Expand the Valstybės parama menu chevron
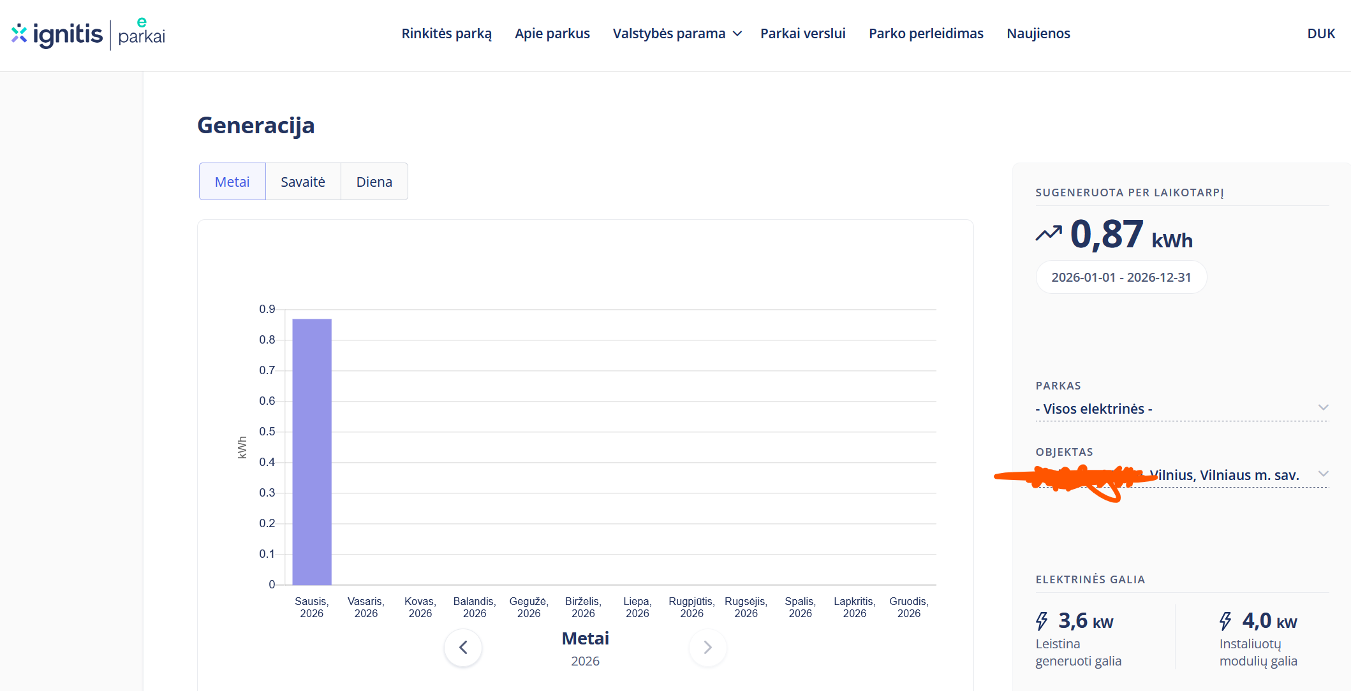The image size is (1351, 691). [737, 34]
